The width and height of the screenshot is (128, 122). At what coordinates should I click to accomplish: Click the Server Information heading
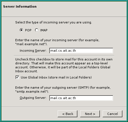click(20, 6)
